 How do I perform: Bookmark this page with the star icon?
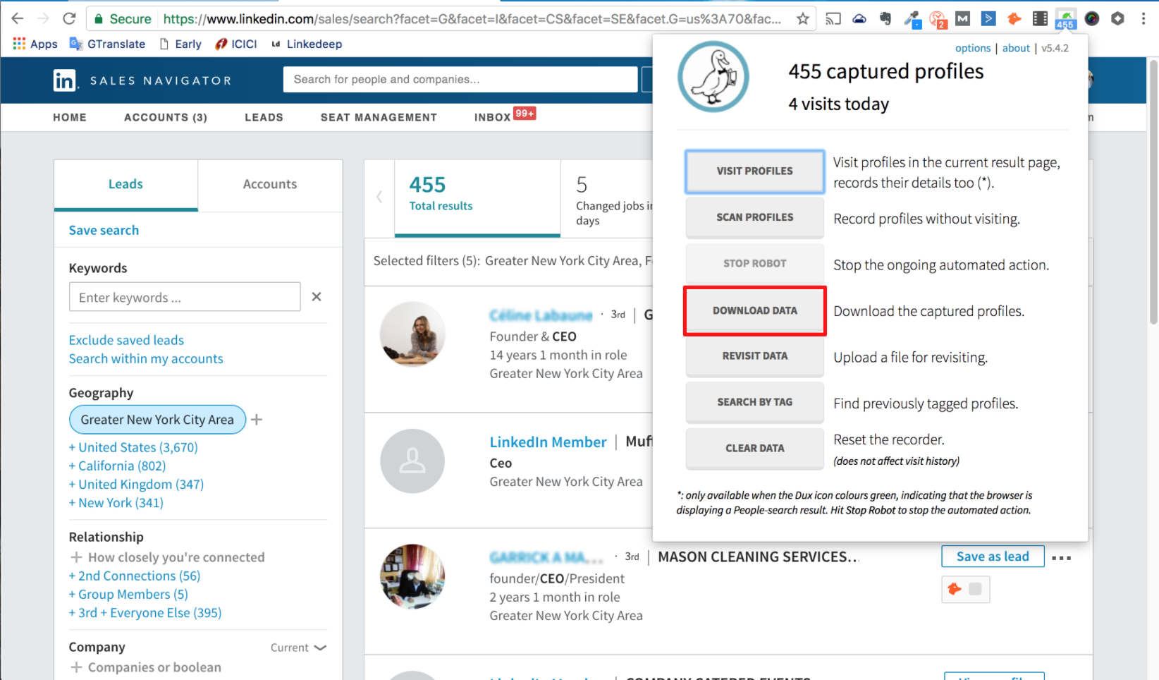click(802, 19)
